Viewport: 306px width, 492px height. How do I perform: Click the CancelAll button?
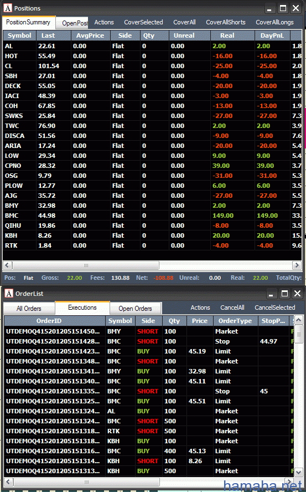click(x=232, y=307)
